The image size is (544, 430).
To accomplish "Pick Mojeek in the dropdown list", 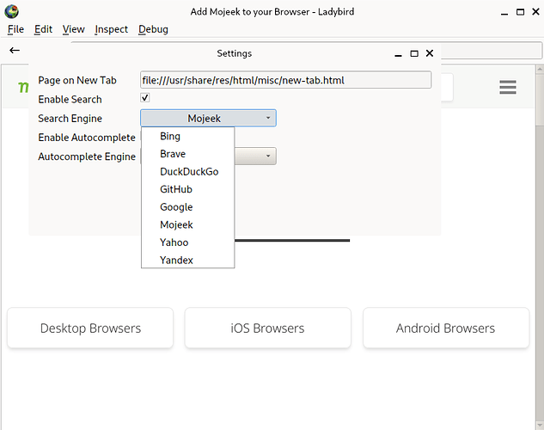I will pos(187,225).
